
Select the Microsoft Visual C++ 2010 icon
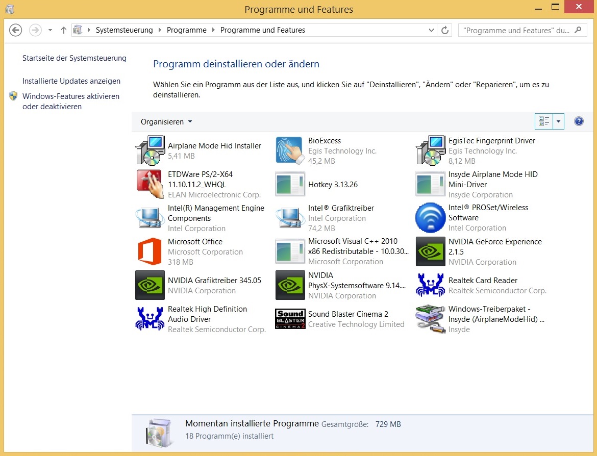[x=290, y=251]
